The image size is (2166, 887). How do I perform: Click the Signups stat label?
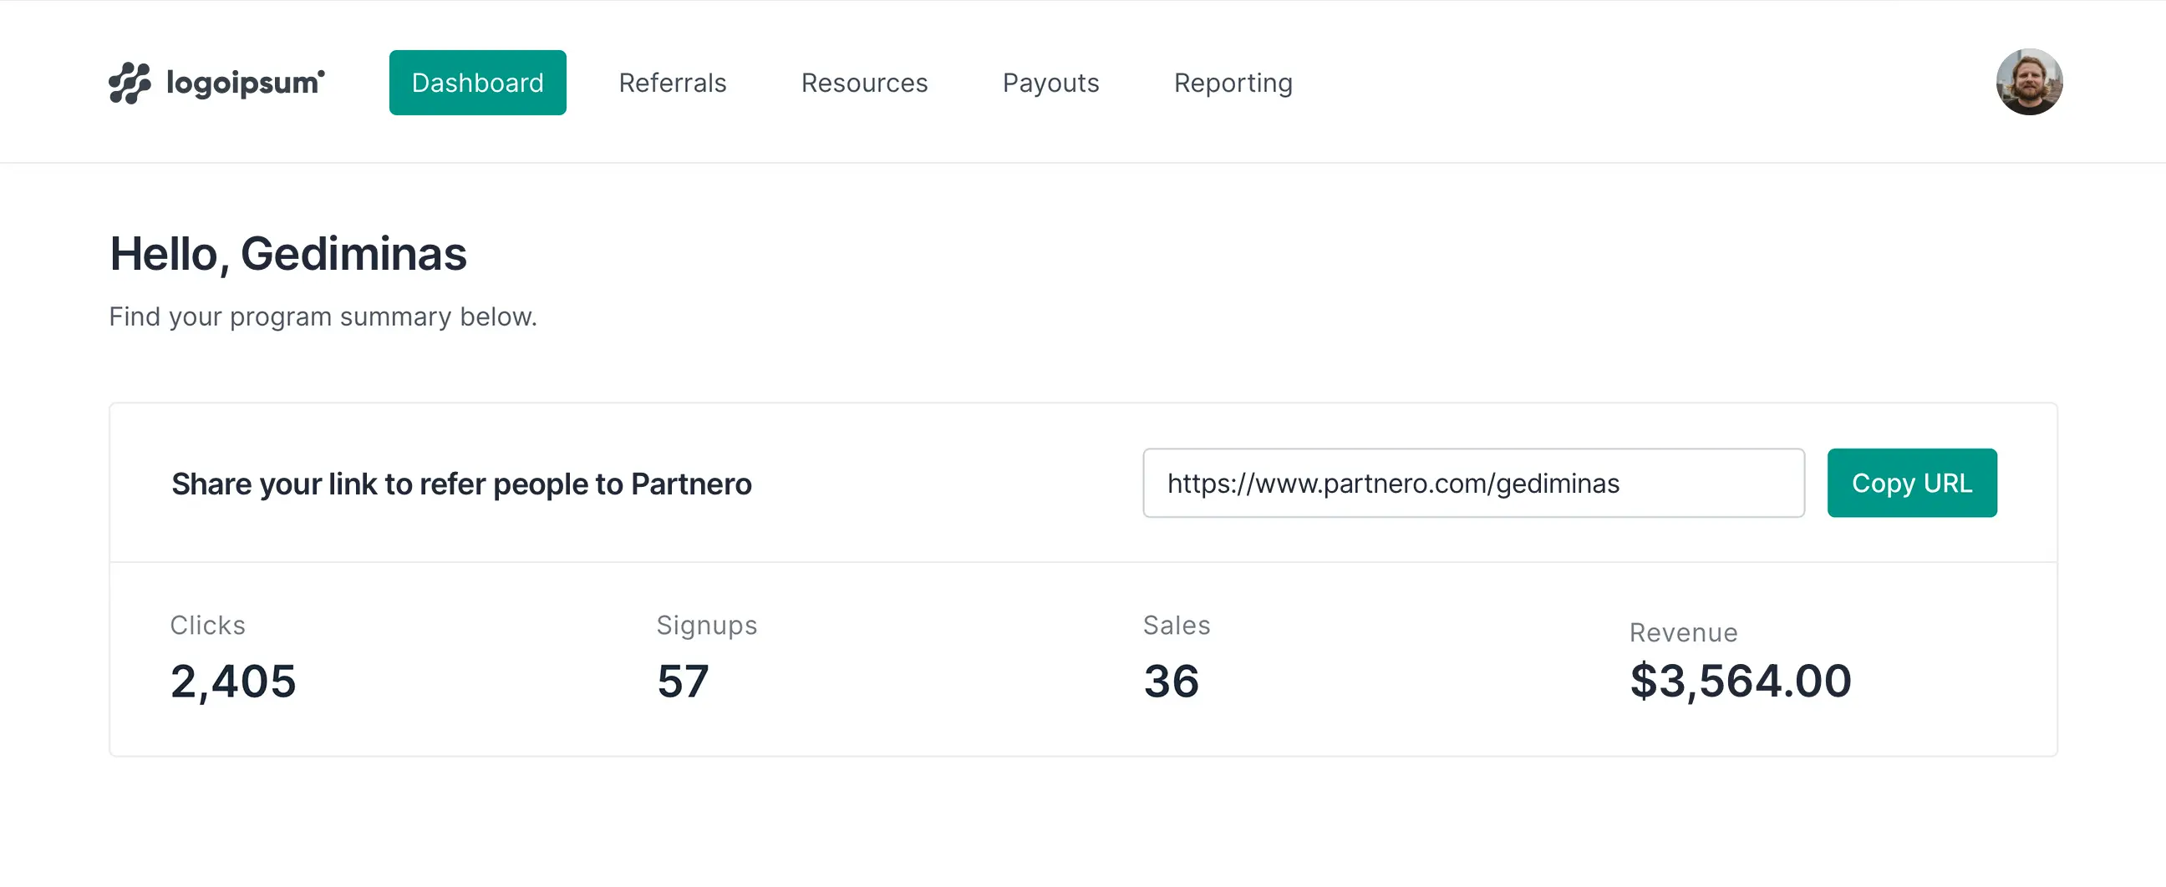click(x=706, y=625)
